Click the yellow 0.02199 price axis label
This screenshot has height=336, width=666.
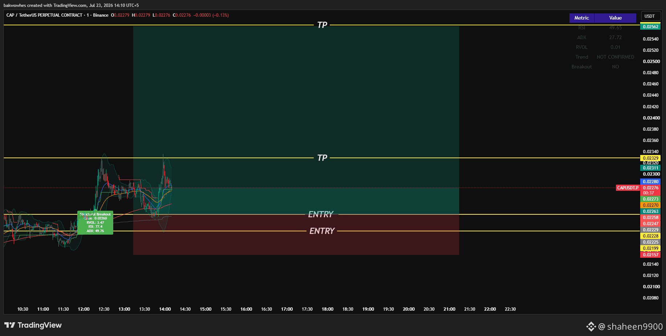pyautogui.click(x=650, y=248)
